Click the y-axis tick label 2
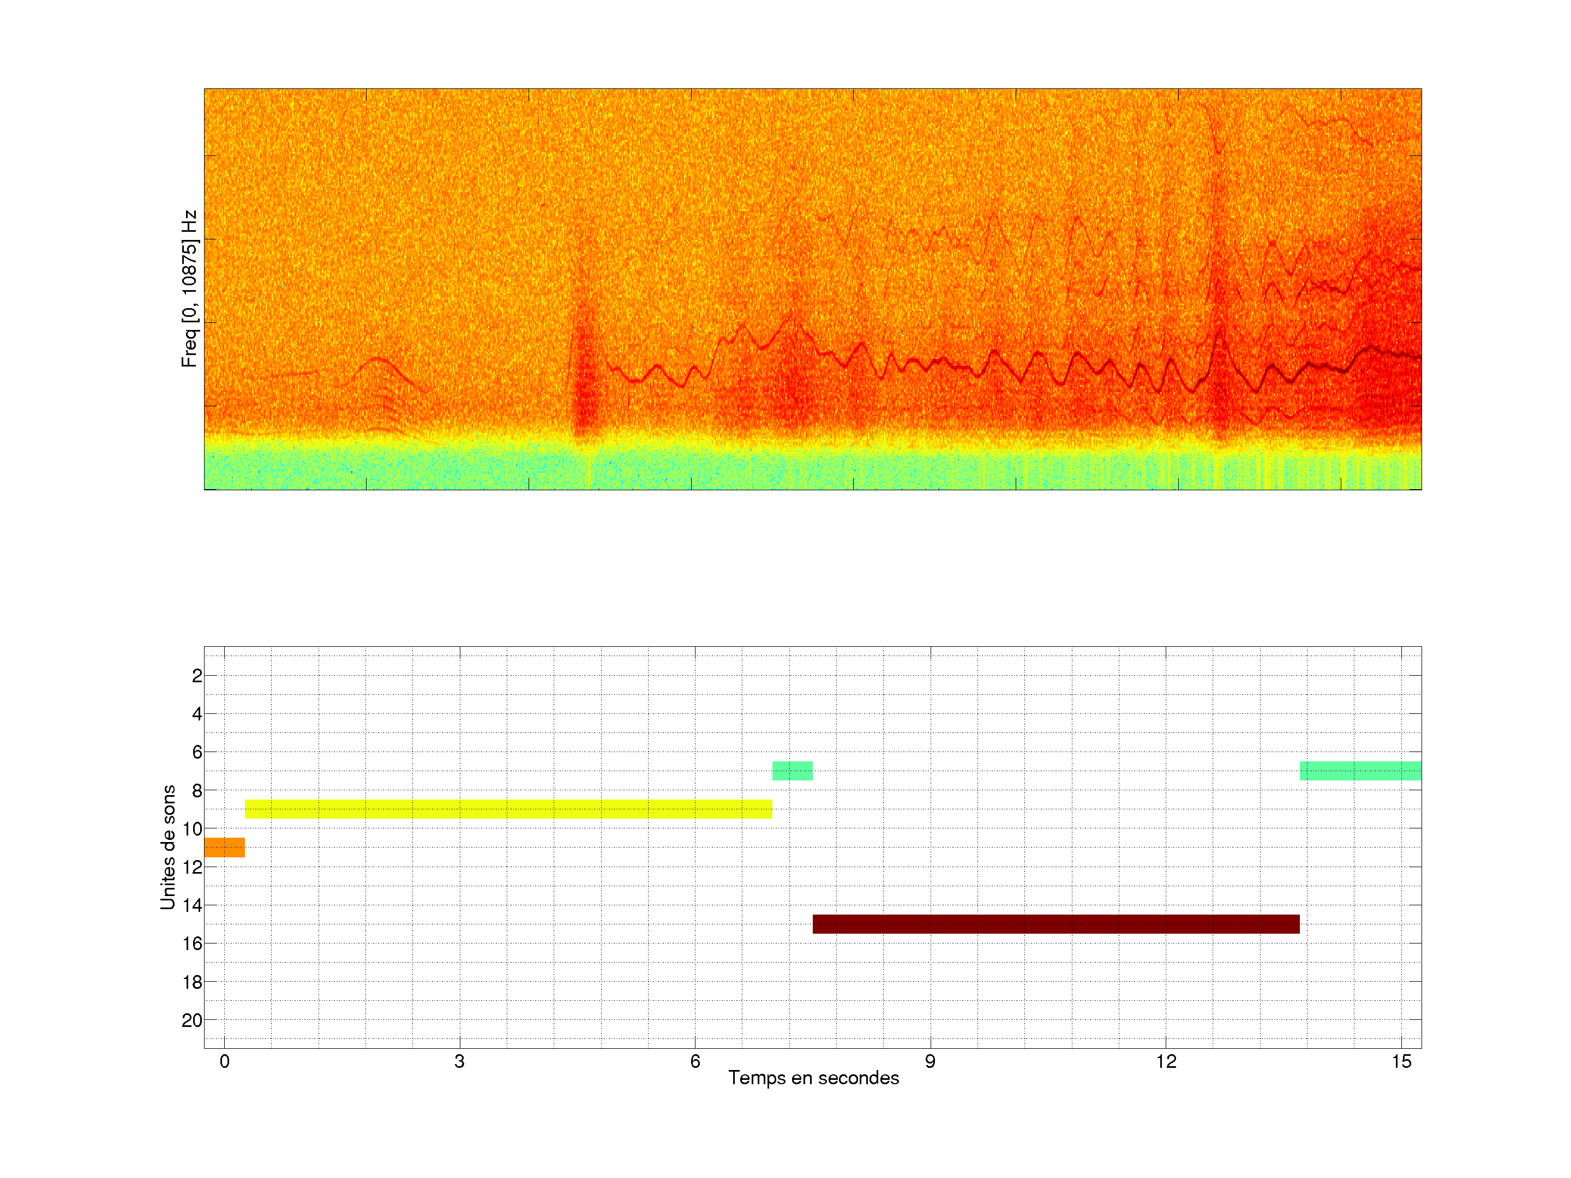The width and height of the screenshot is (1571, 1178). (197, 676)
